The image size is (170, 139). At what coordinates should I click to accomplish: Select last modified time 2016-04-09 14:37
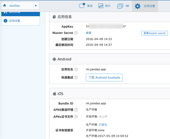pyautogui.click(x=99, y=45)
